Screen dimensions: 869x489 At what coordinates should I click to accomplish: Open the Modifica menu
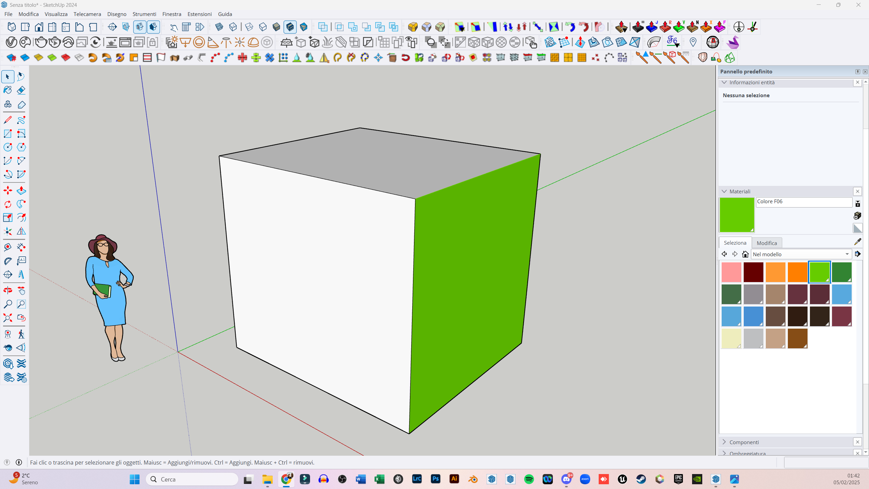pos(29,14)
